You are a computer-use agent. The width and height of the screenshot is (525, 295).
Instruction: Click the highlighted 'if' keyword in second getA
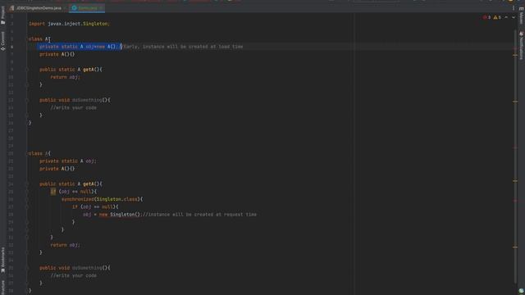[x=52, y=192]
